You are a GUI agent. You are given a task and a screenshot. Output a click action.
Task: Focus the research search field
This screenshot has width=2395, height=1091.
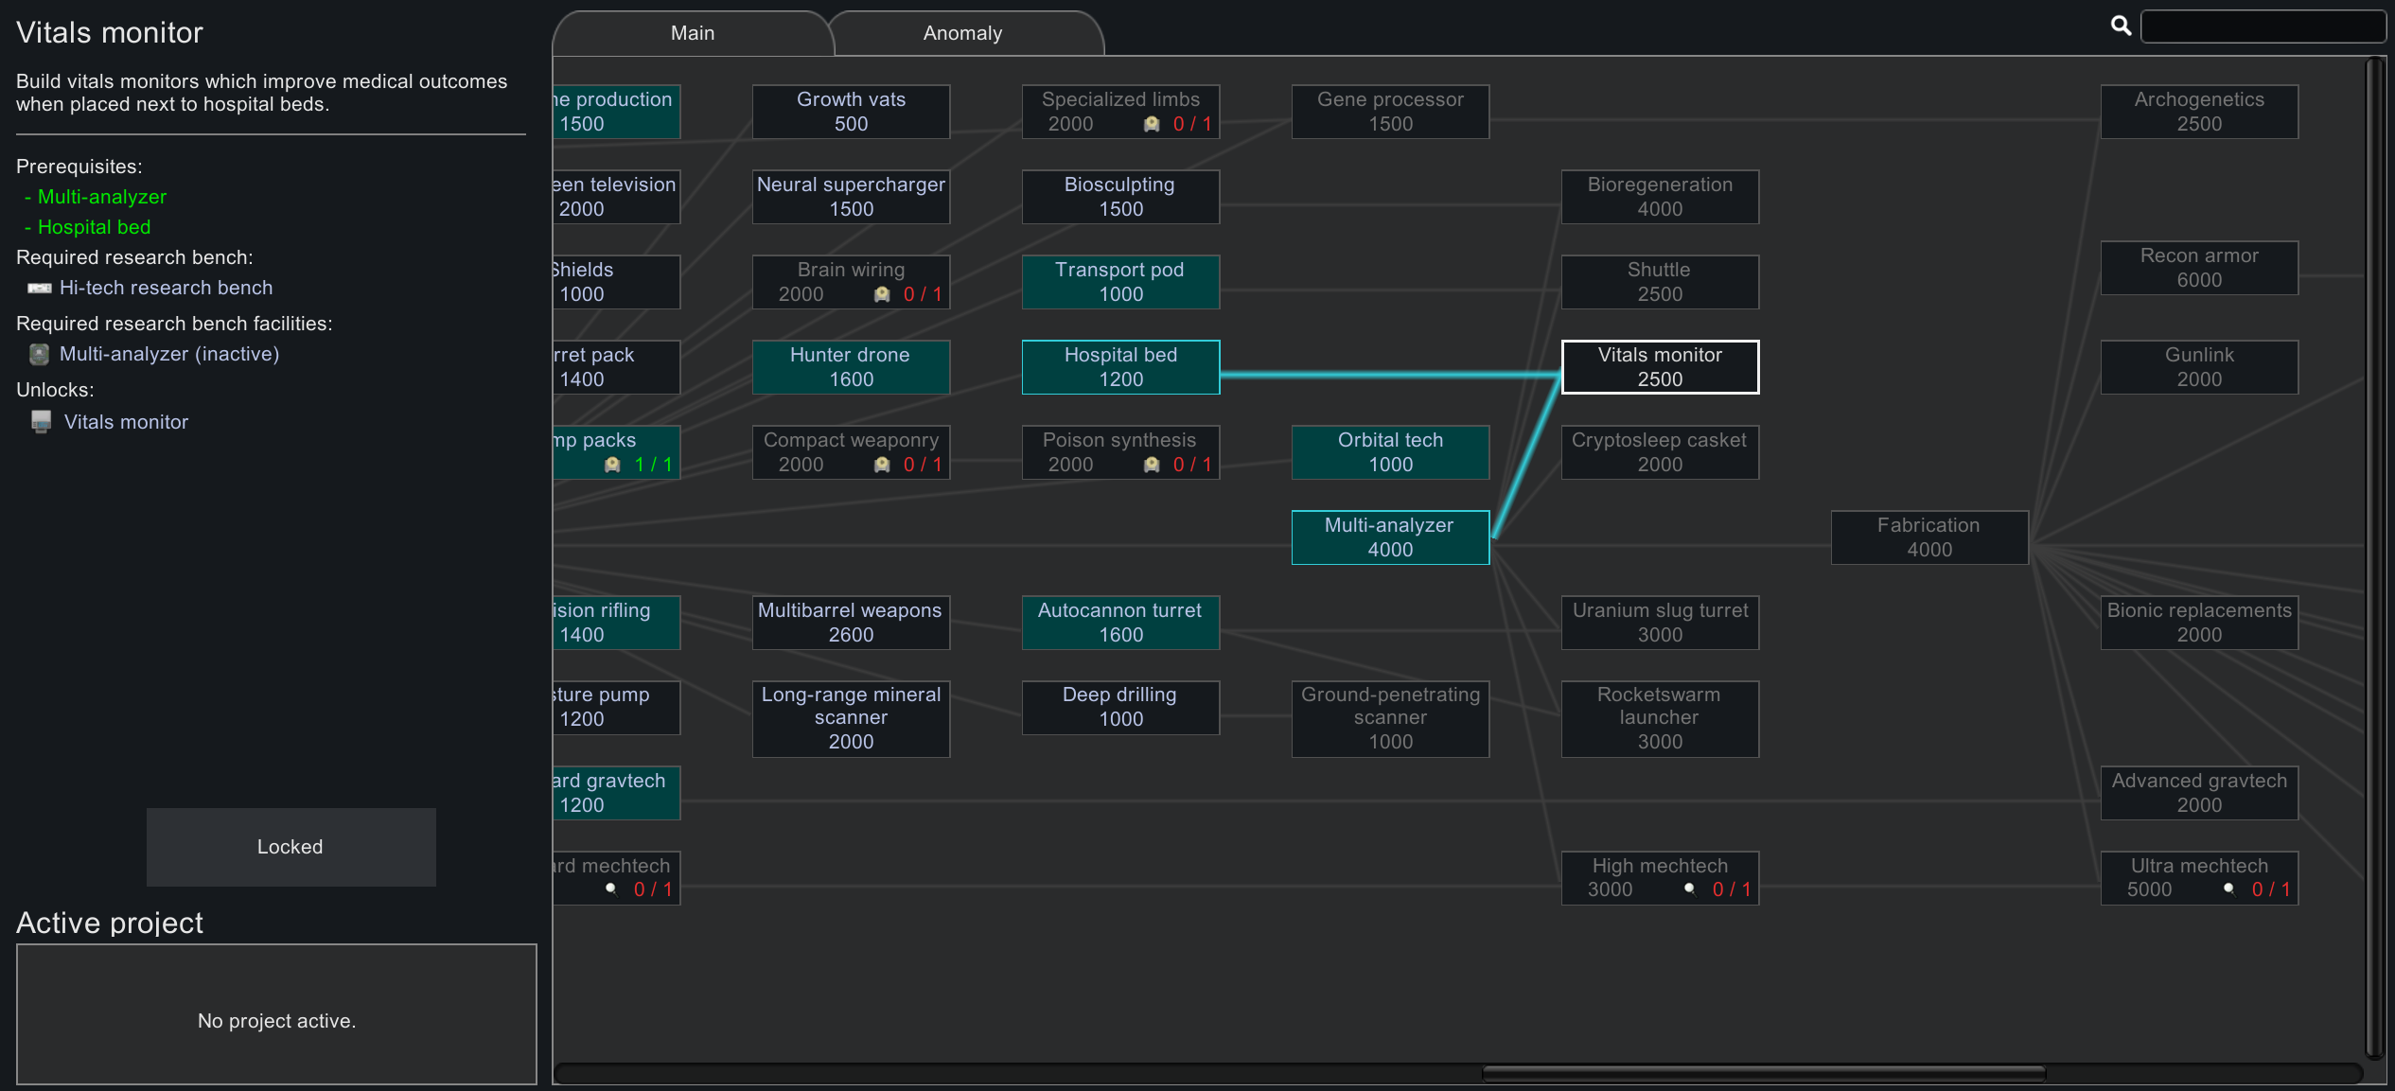click(2263, 26)
